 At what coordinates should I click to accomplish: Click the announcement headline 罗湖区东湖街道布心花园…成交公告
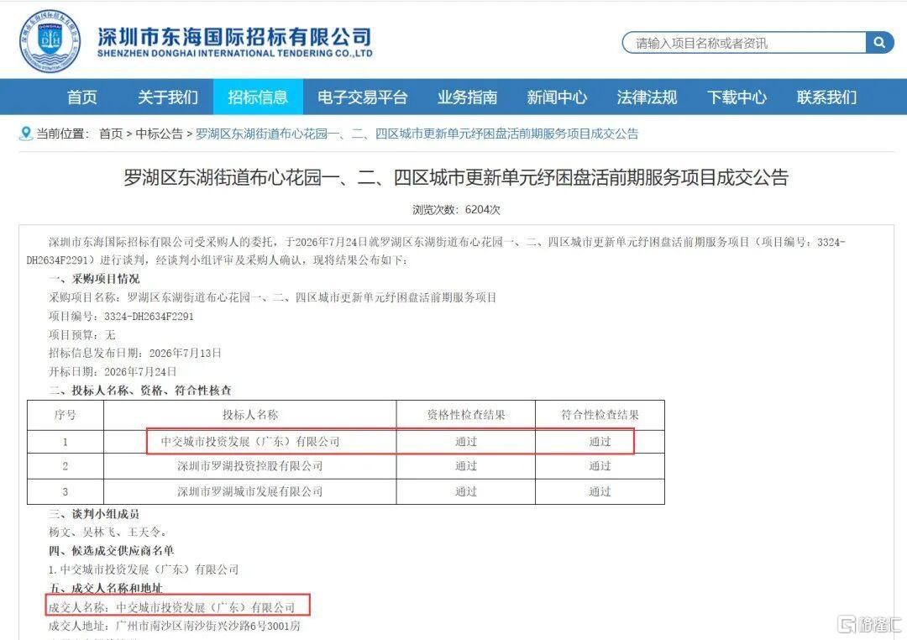pos(456,177)
